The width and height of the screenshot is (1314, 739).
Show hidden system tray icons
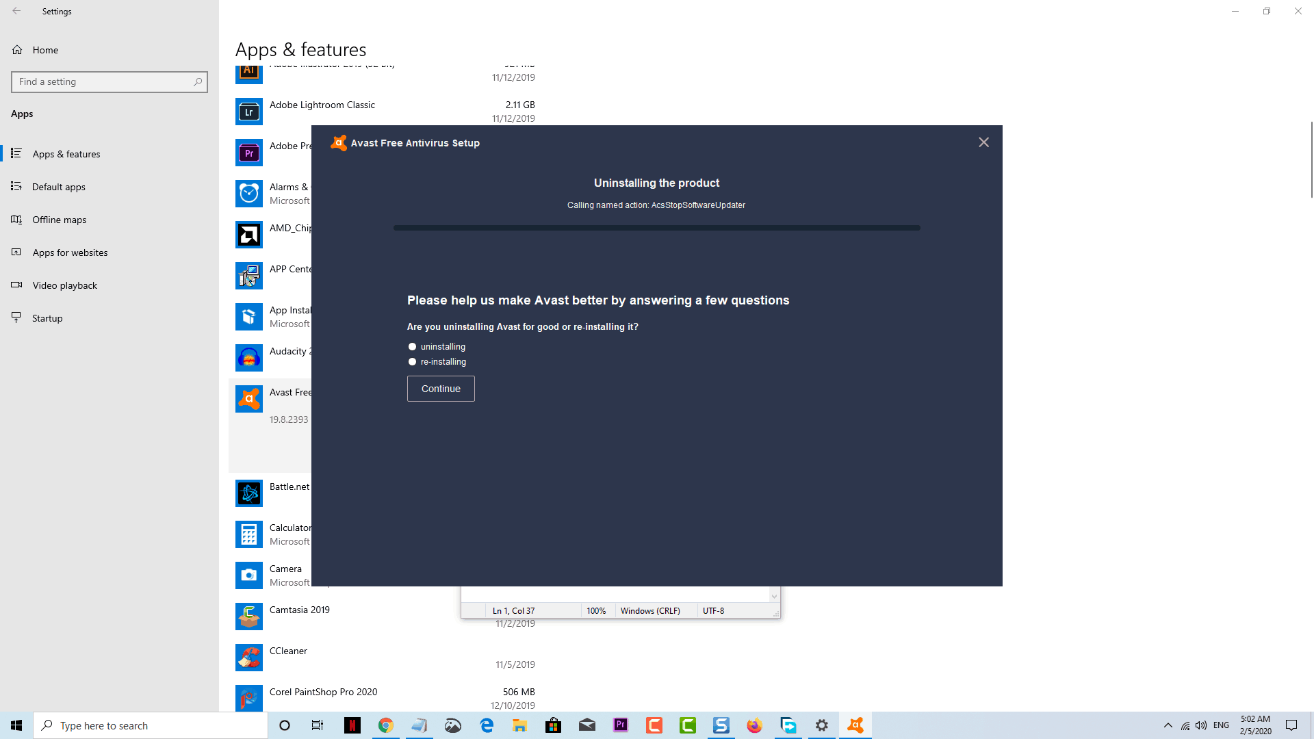[x=1168, y=725]
